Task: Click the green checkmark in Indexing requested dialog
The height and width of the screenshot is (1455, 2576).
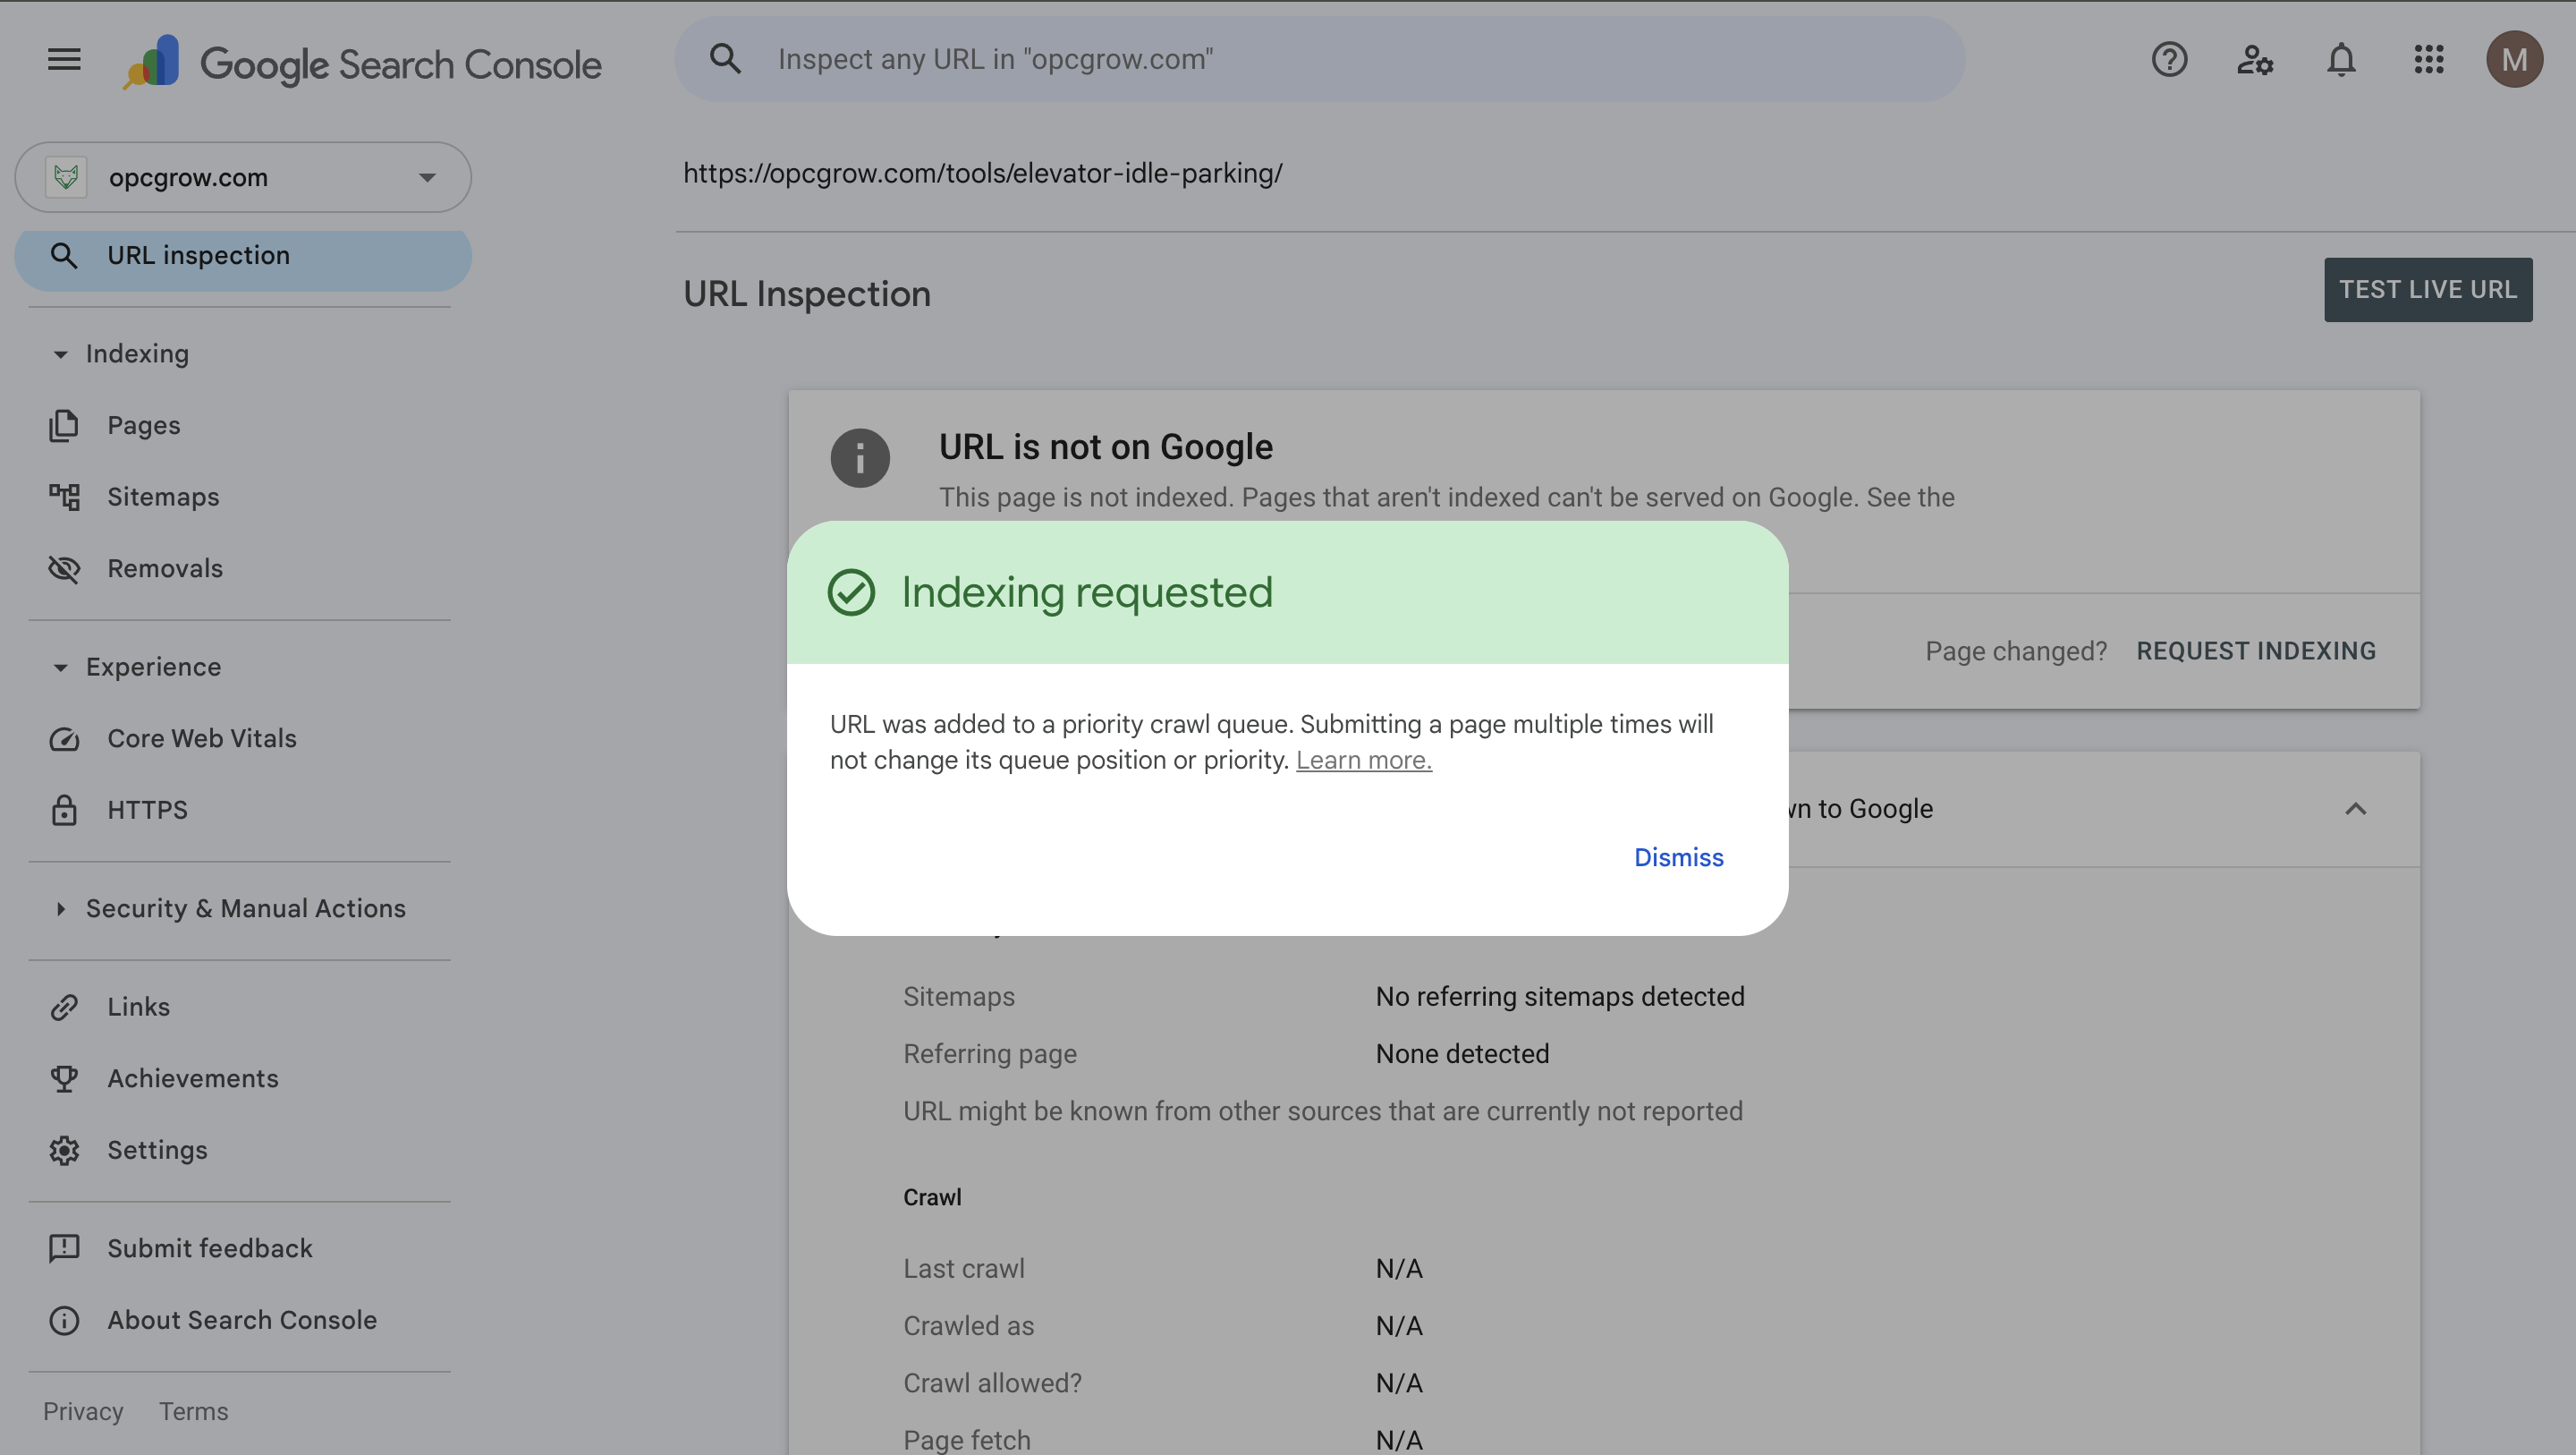Action: coord(851,592)
